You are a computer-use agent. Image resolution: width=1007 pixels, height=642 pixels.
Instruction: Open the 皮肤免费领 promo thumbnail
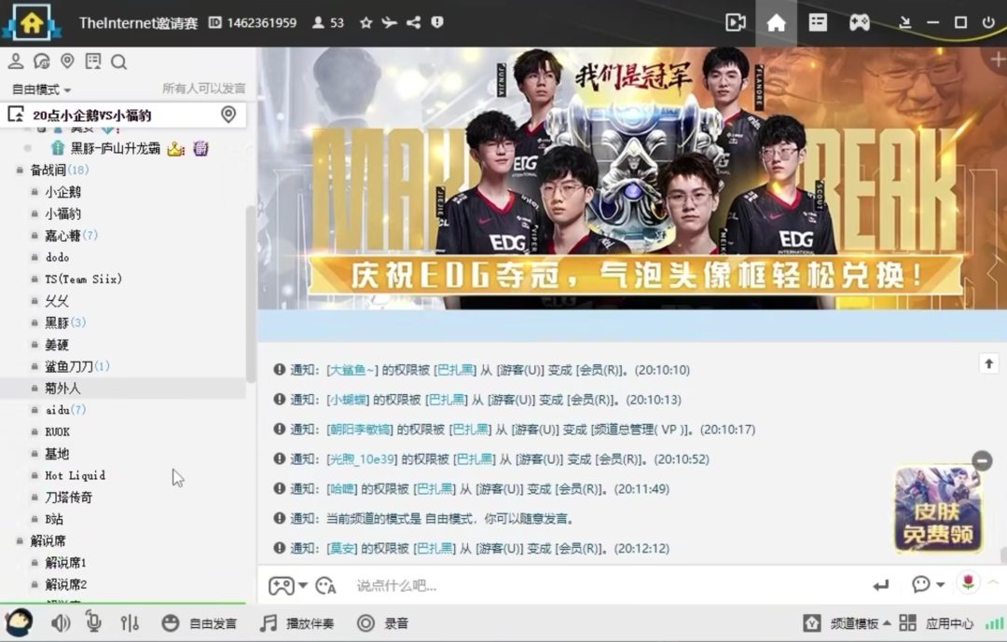point(938,510)
